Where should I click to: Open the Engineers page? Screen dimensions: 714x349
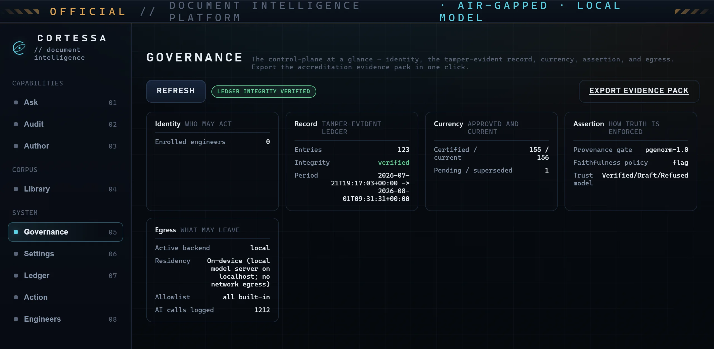click(x=66, y=319)
